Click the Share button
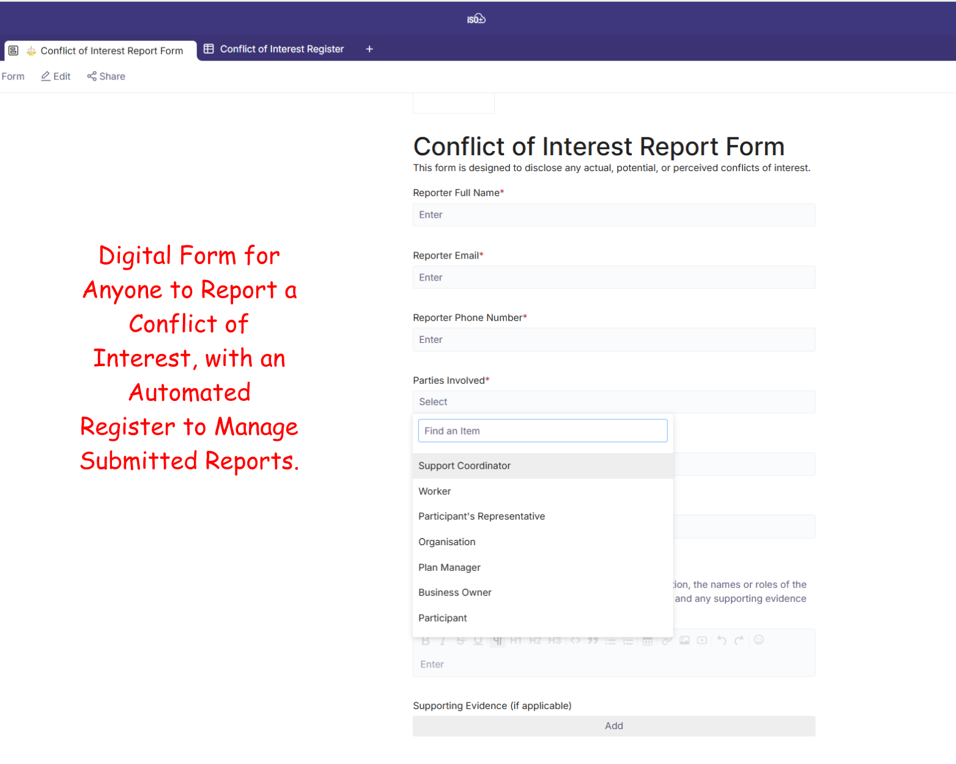The height and width of the screenshot is (764, 956). (x=106, y=76)
